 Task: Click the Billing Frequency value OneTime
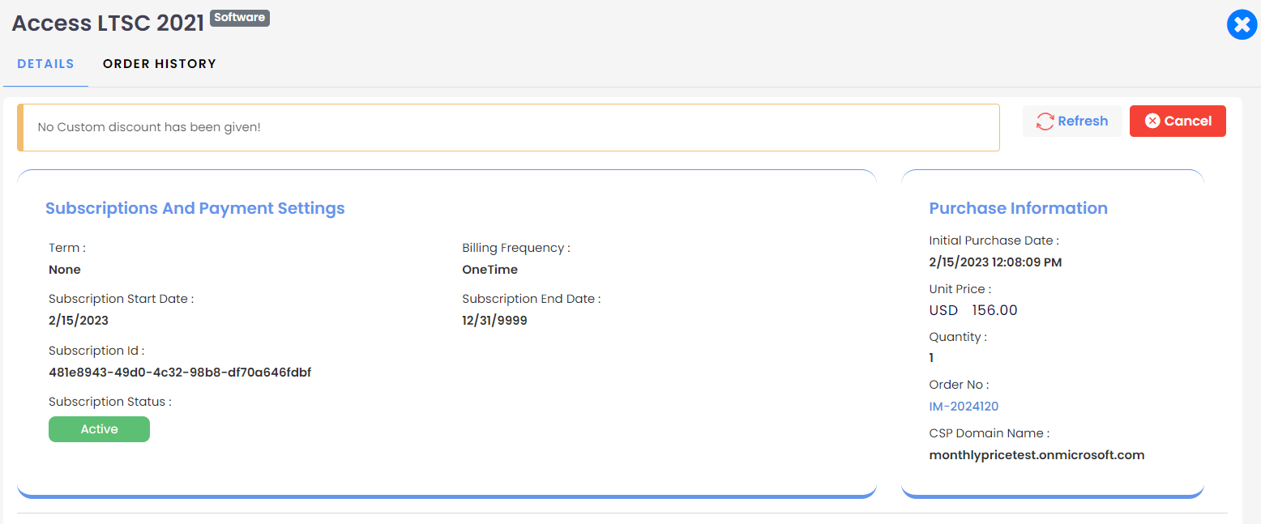click(490, 270)
